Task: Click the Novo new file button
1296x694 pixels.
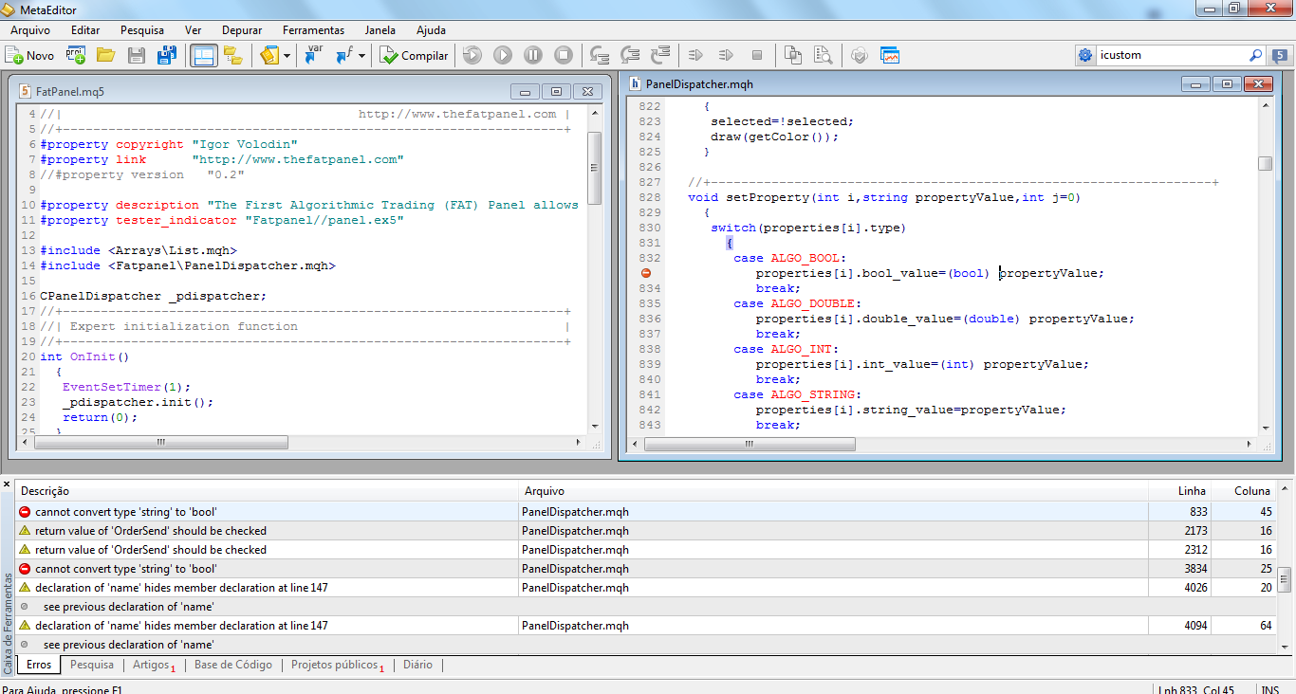Action: 29,56
